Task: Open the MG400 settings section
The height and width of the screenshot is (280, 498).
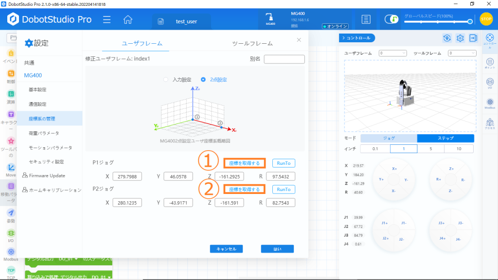Action: [x=33, y=75]
